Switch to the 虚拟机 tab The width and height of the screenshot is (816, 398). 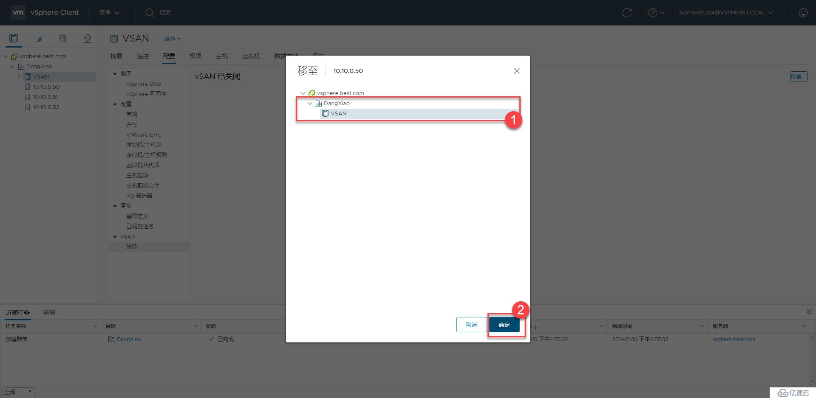(251, 56)
